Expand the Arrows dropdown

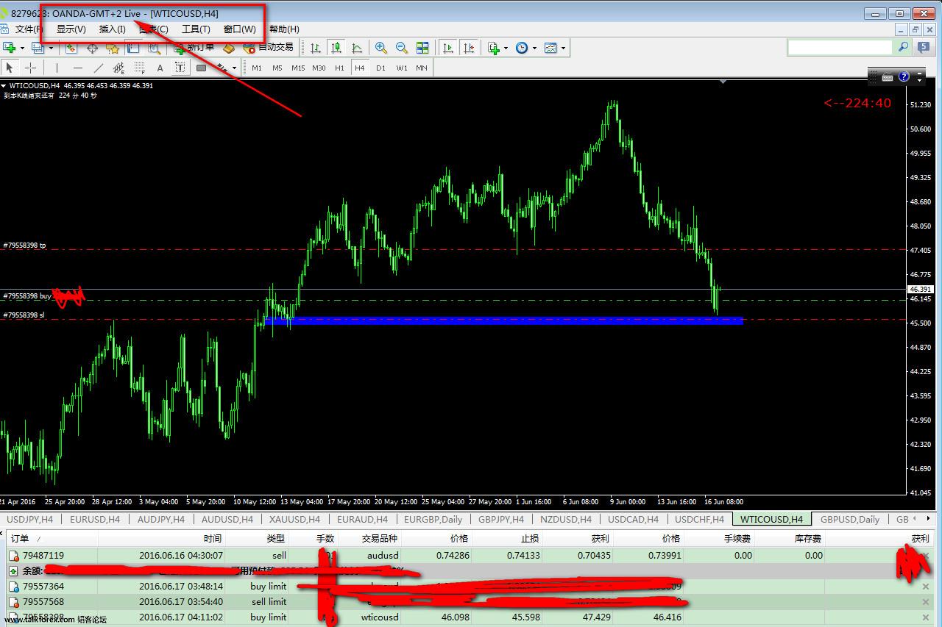pyautogui.click(x=234, y=68)
